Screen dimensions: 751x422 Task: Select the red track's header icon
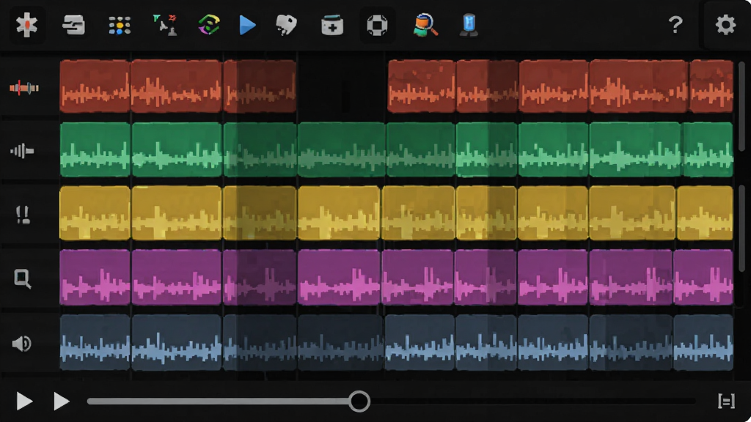coord(24,88)
